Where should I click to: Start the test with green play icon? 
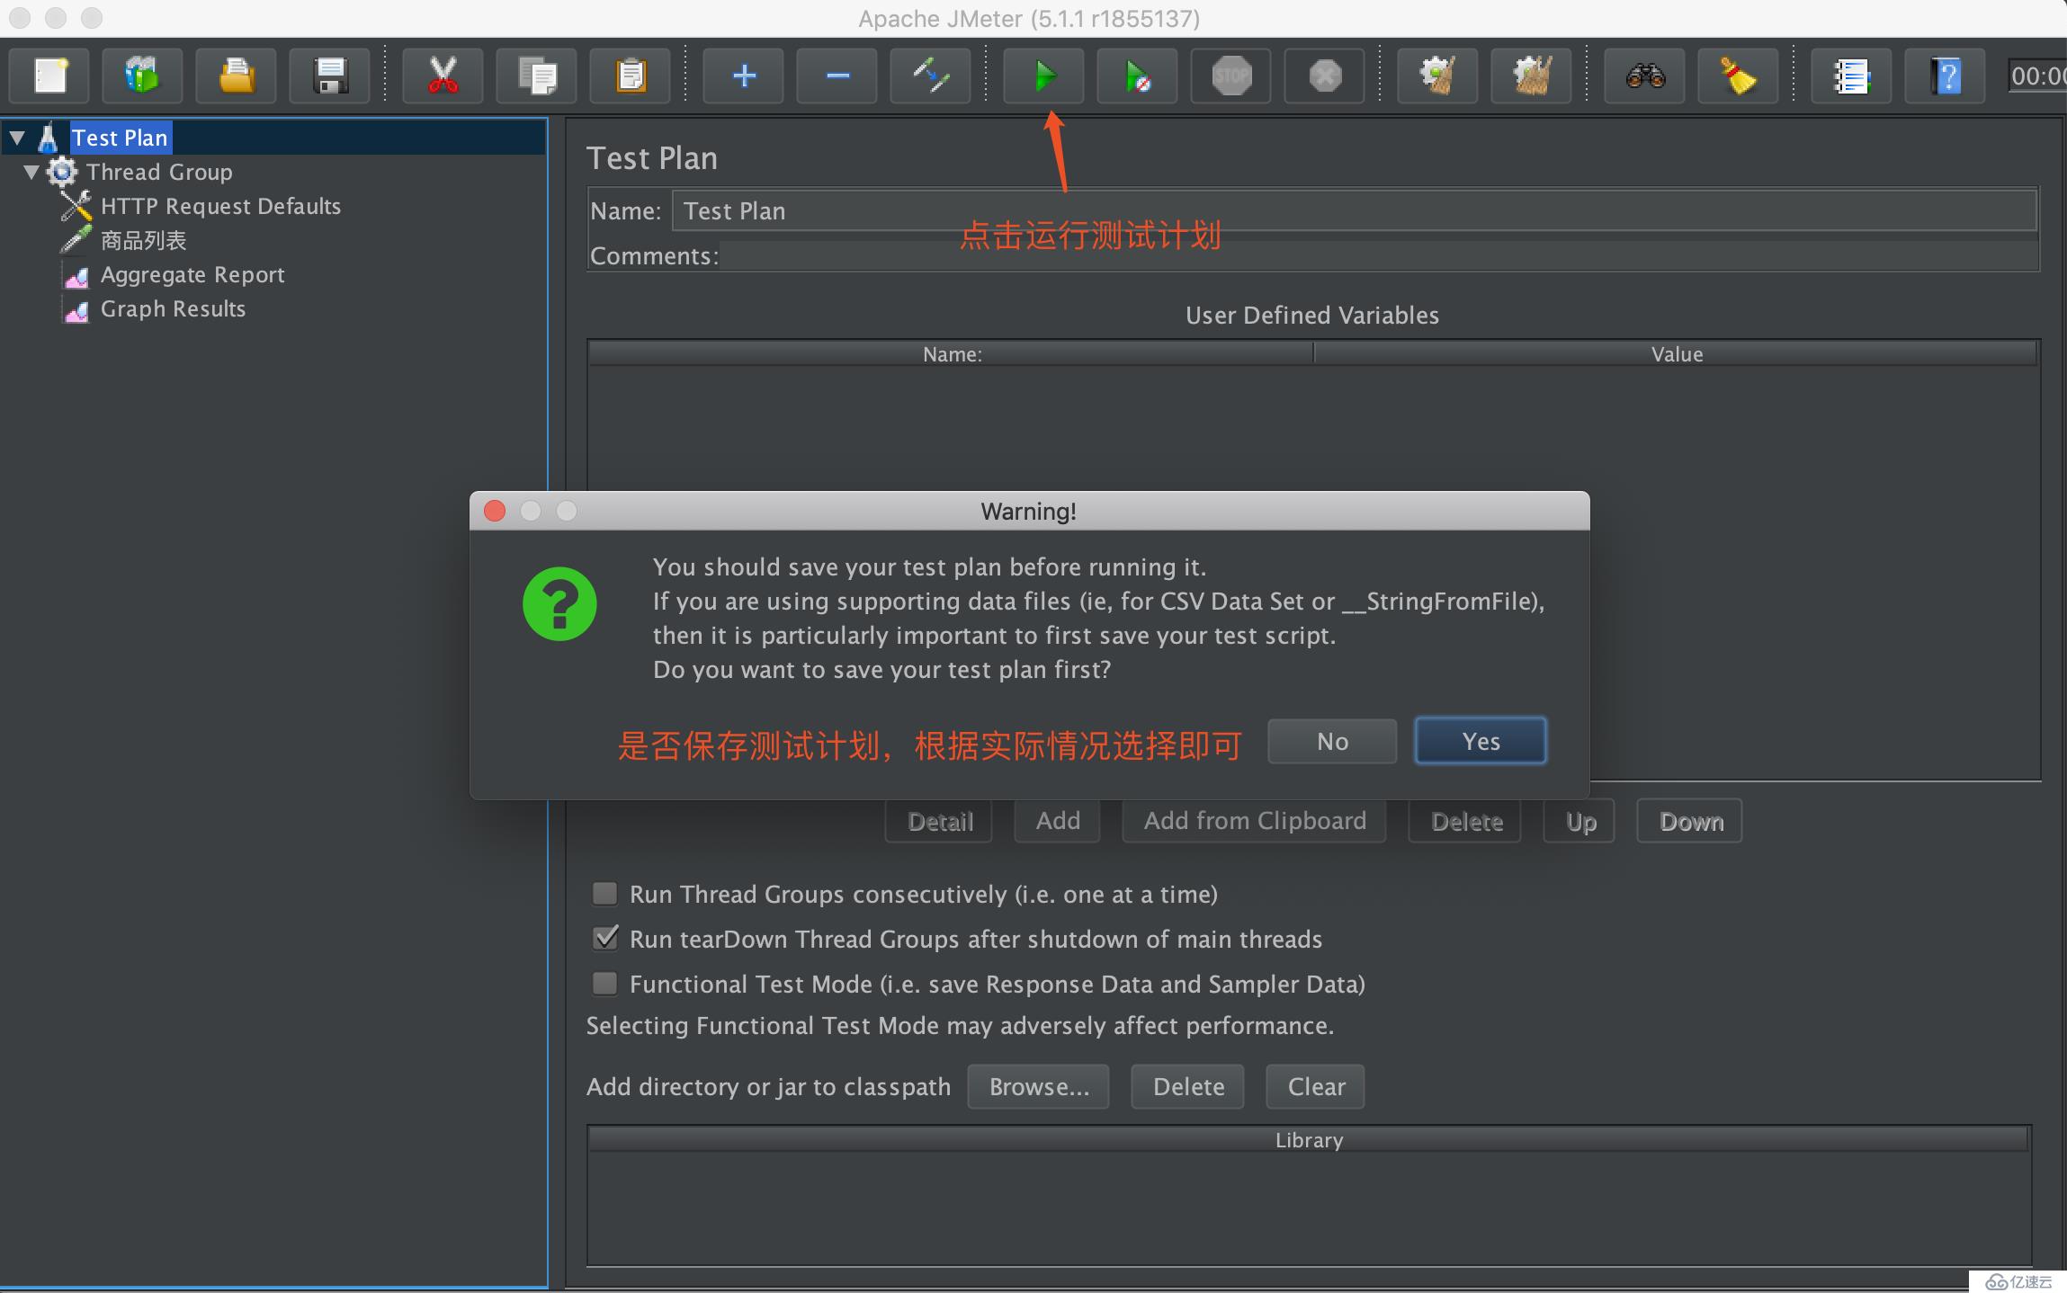coord(1043,76)
